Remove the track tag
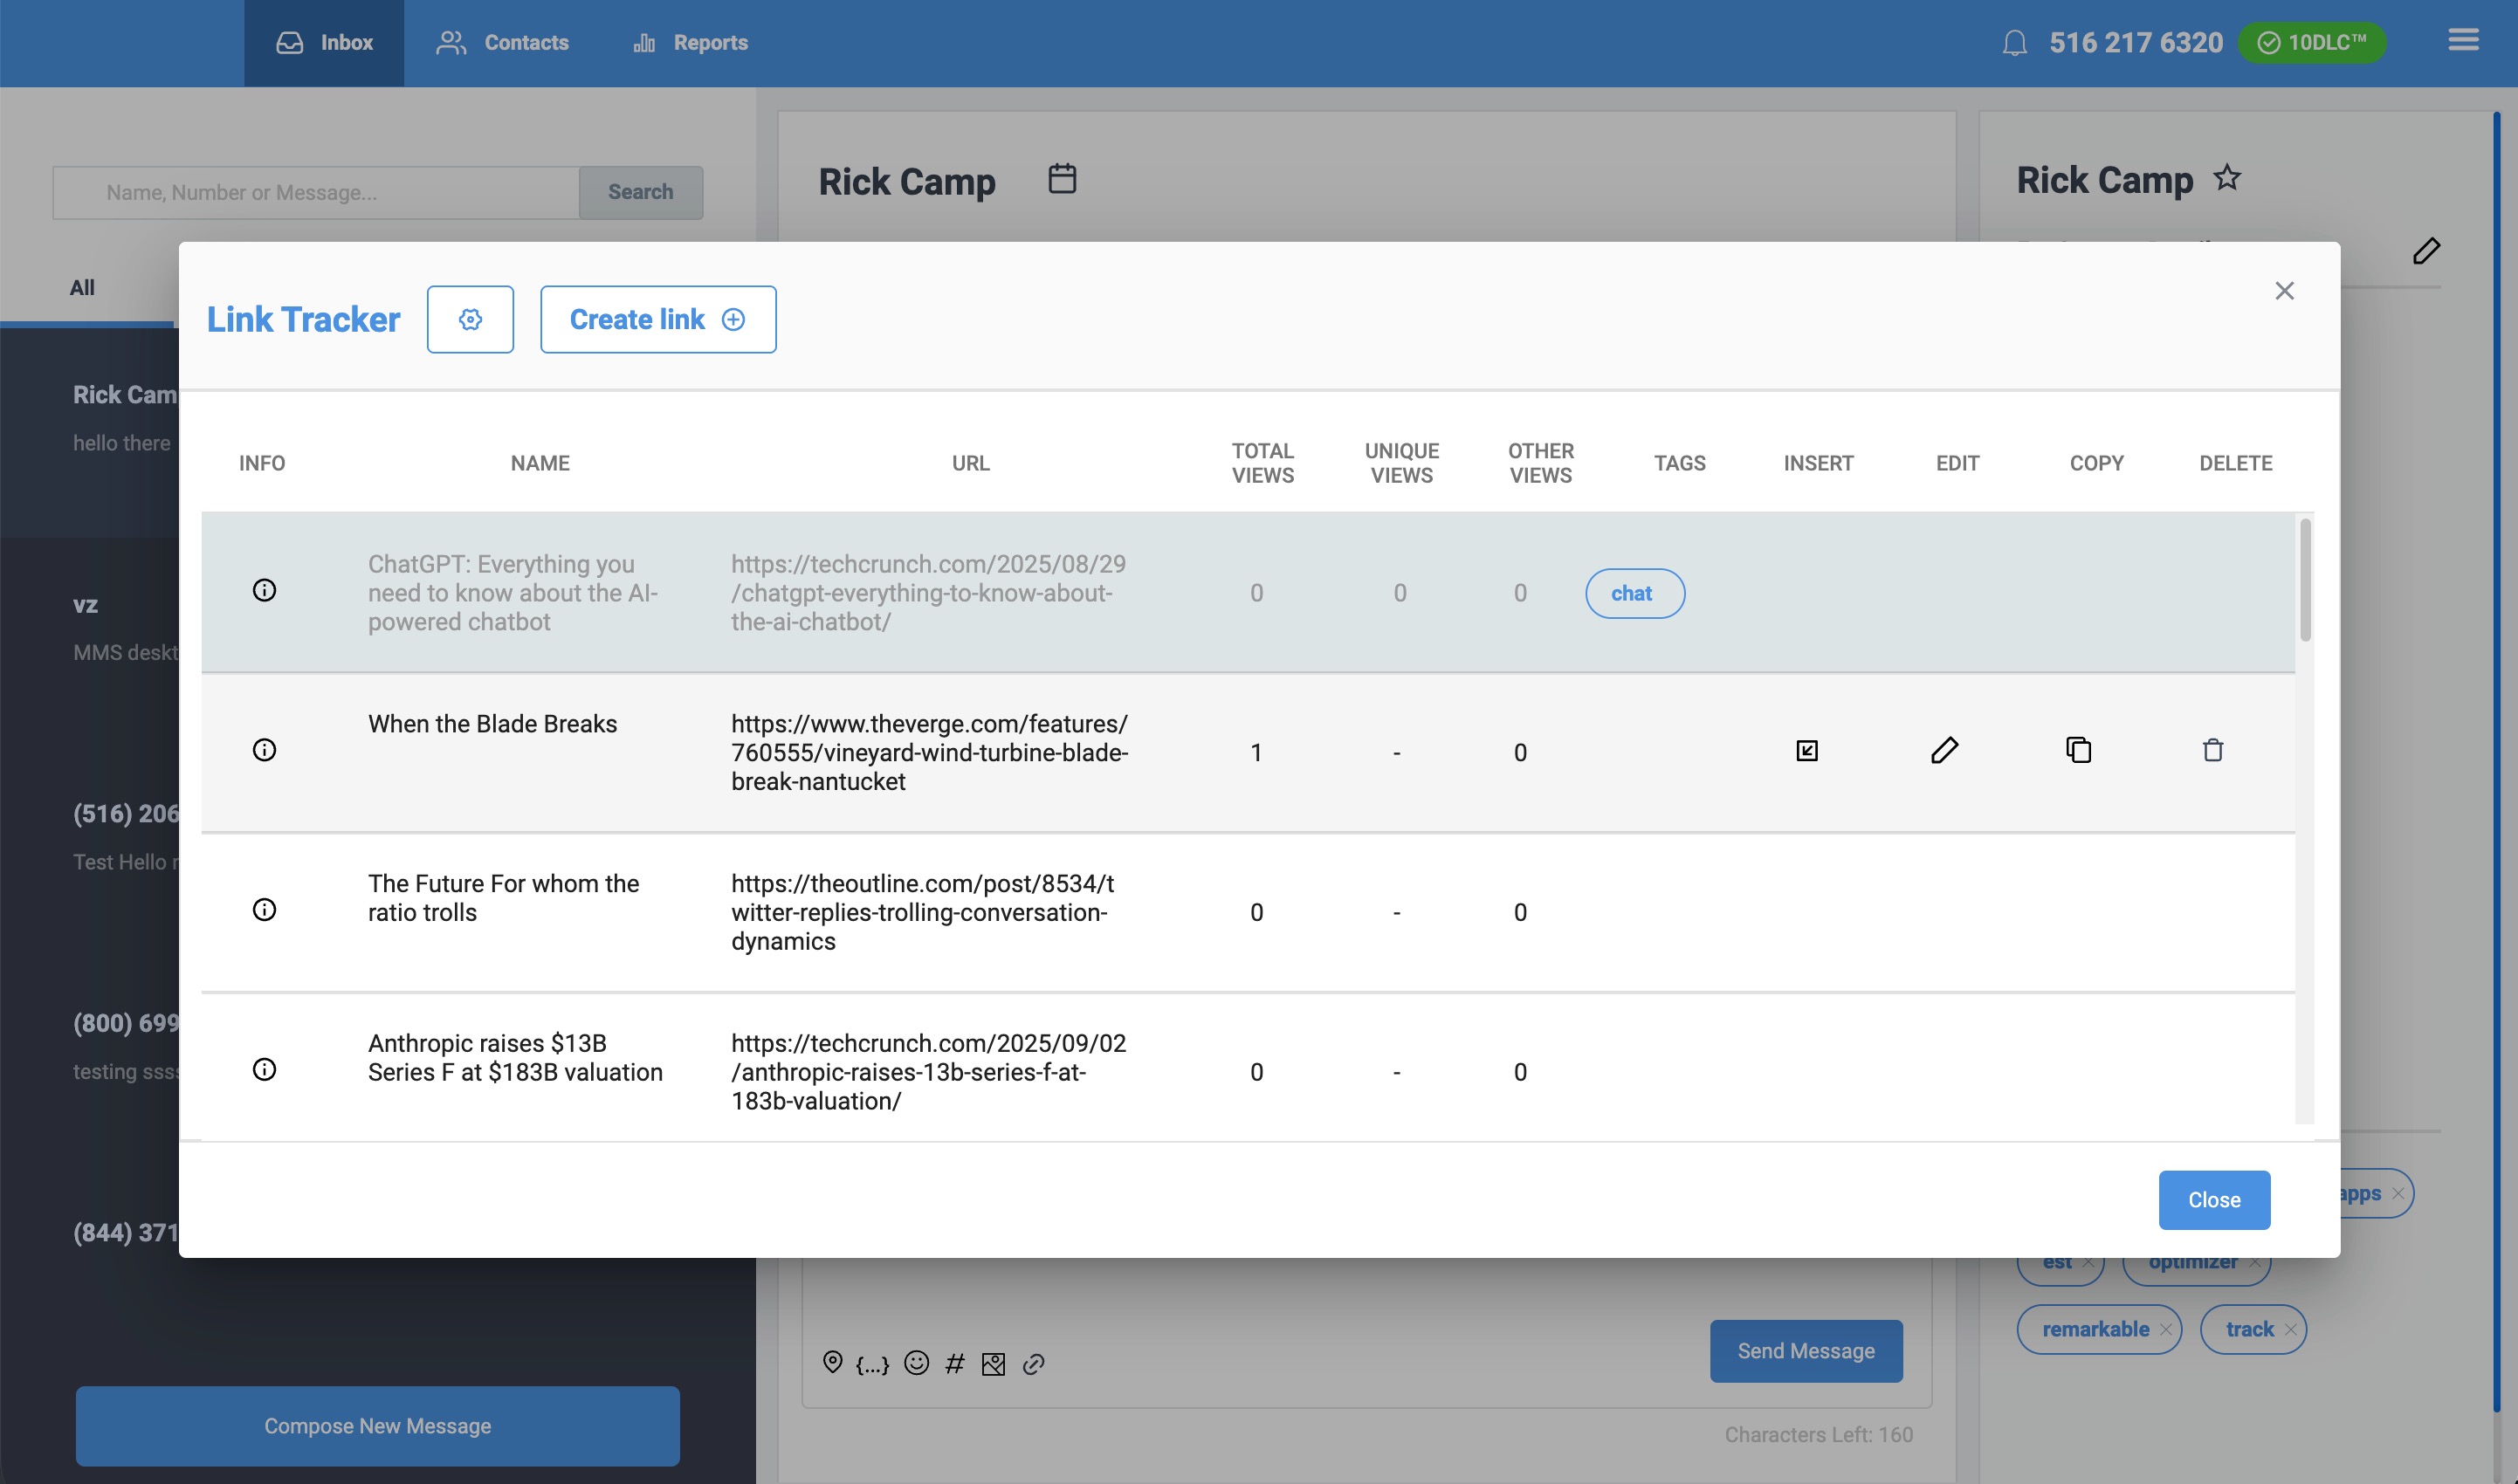 pyautogui.click(x=2290, y=1330)
